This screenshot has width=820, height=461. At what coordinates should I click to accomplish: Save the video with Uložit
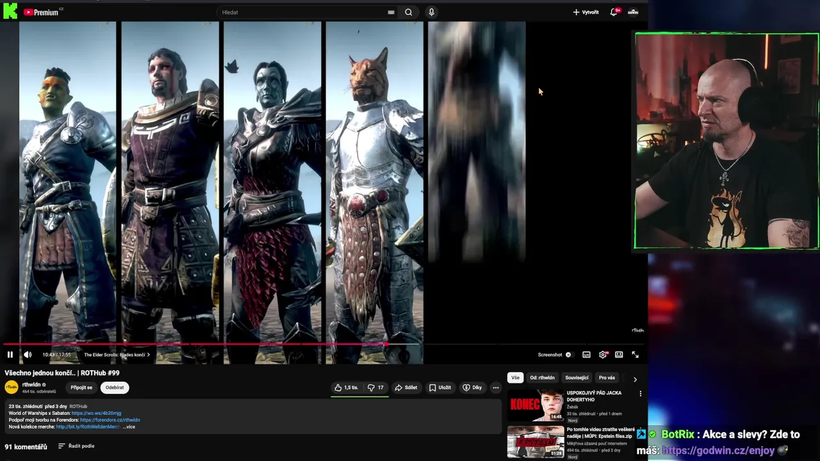tap(440, 387)
